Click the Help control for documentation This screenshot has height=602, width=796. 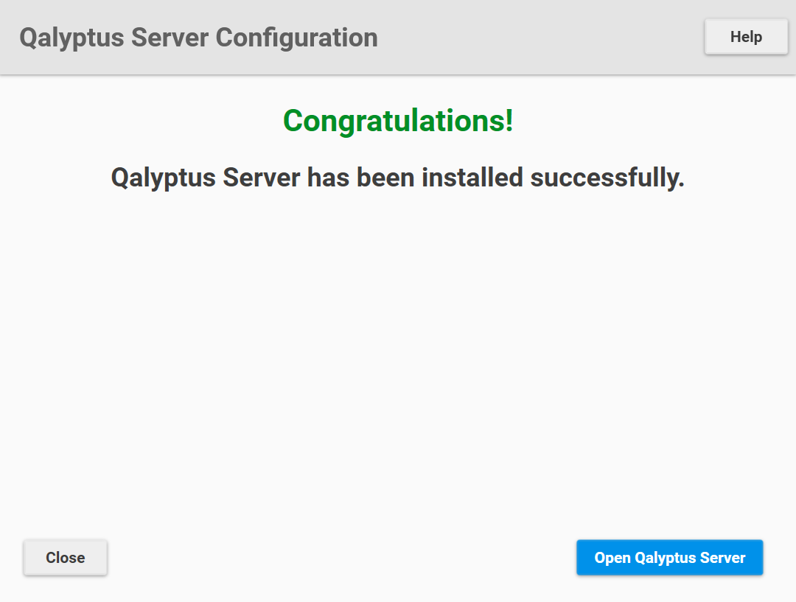click(x=746, y=37)
